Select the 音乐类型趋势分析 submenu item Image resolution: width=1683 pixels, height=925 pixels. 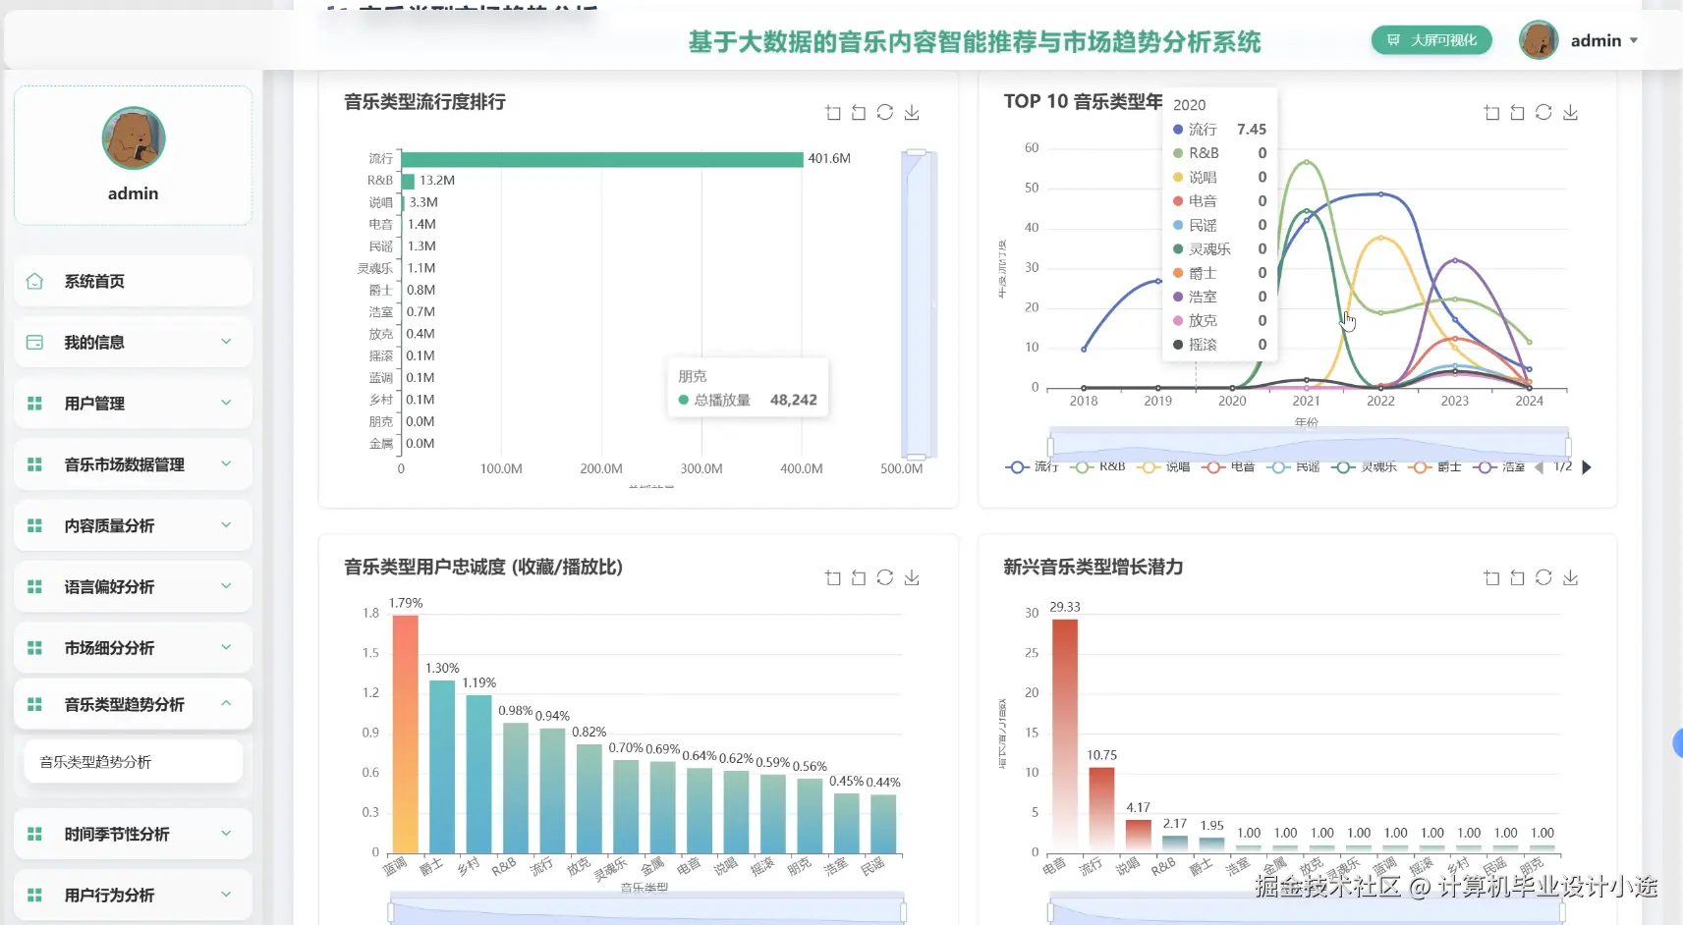133,760
